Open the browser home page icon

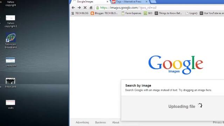coord(91,8)
